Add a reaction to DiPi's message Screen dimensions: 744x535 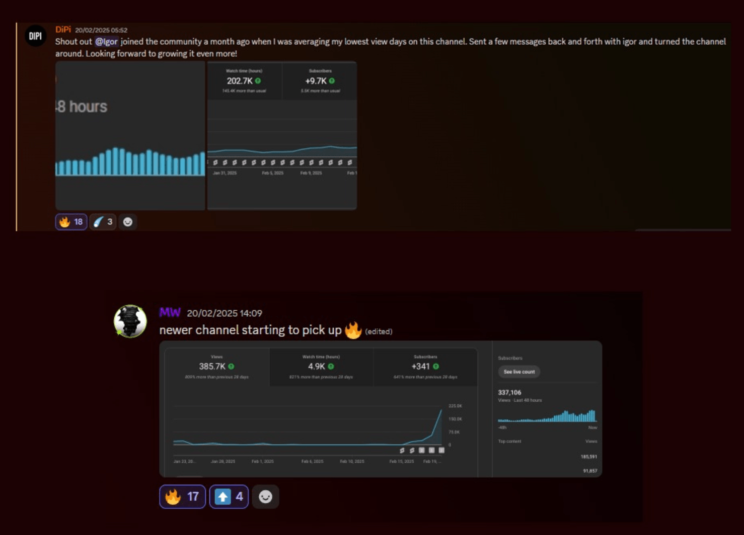(128, 222)
